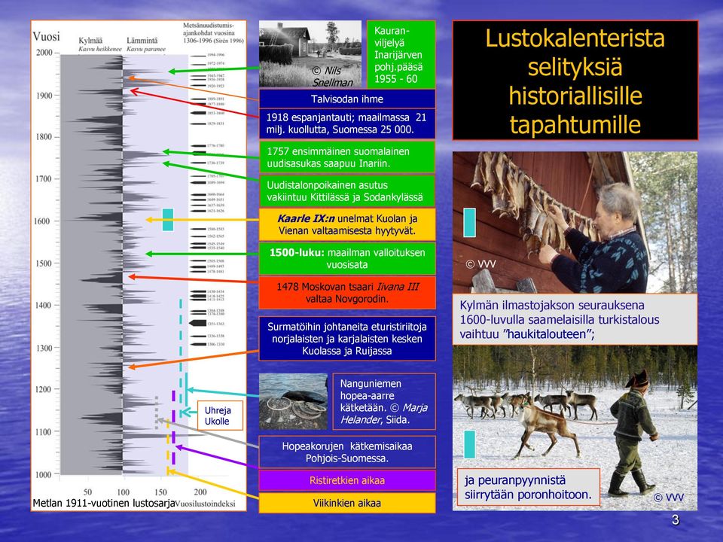Click the year label 1700 on the axis
This screenshot has width=723, height=542.
click(x=44, y=179)
